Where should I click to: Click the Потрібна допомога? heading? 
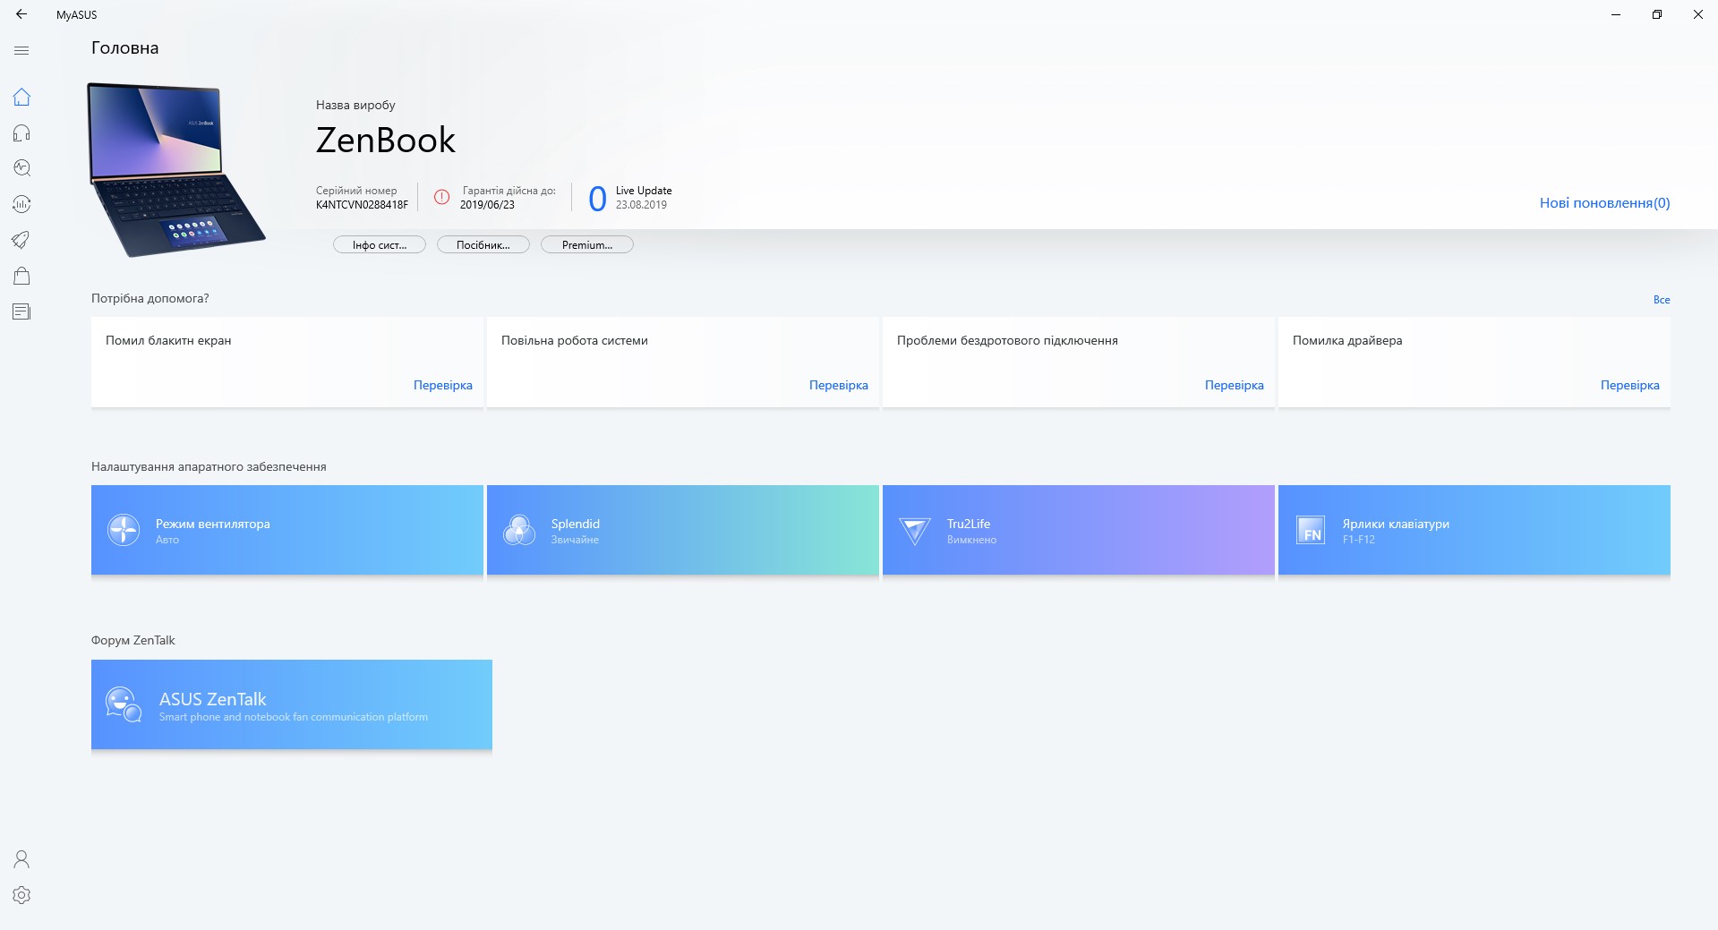click(x=150, y=298)
